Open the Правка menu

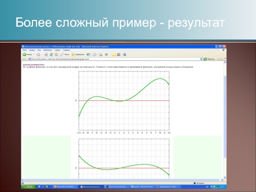pyautogui.click(x=32, y=50)
